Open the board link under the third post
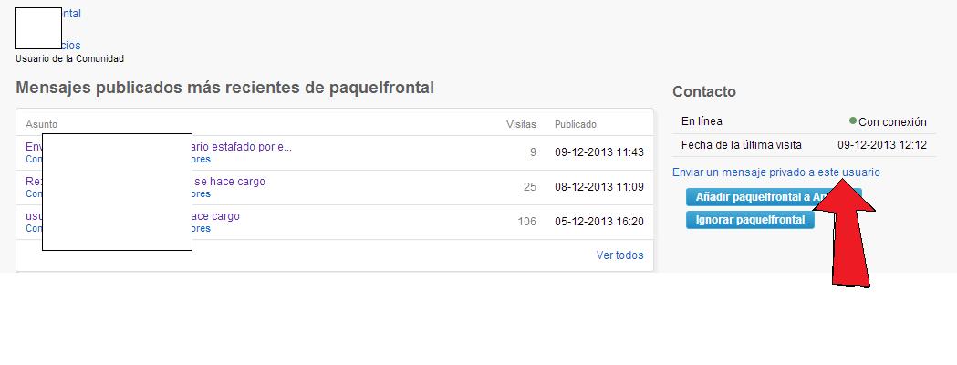 click(118, 229)
